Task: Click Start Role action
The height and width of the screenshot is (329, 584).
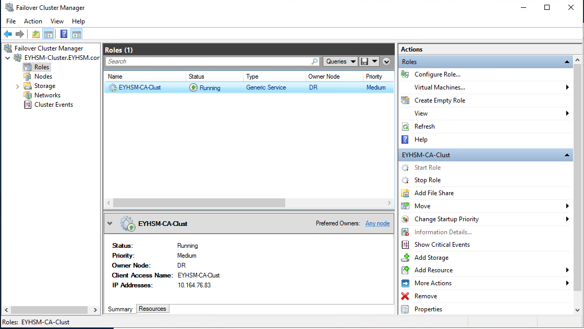Action: pos(427,168)
